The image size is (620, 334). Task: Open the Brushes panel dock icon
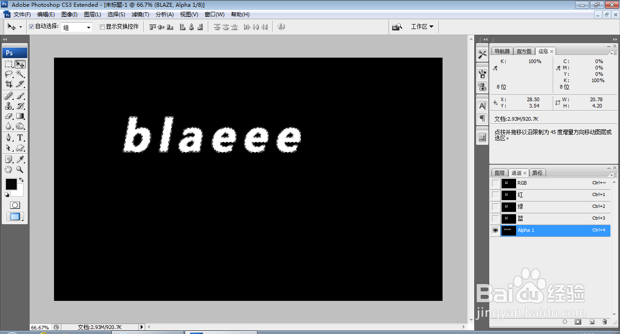point(482,74)
